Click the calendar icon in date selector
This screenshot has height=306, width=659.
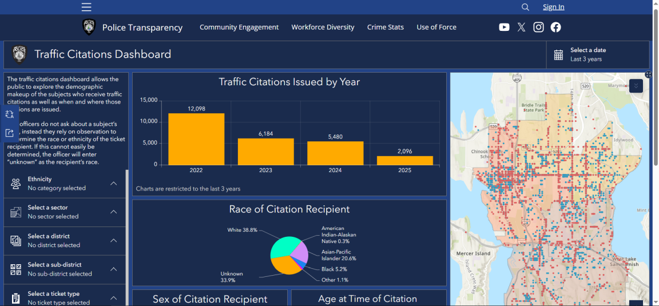pyautogui.click(x=558, y=55)
